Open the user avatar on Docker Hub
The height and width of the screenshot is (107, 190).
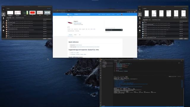122,15
